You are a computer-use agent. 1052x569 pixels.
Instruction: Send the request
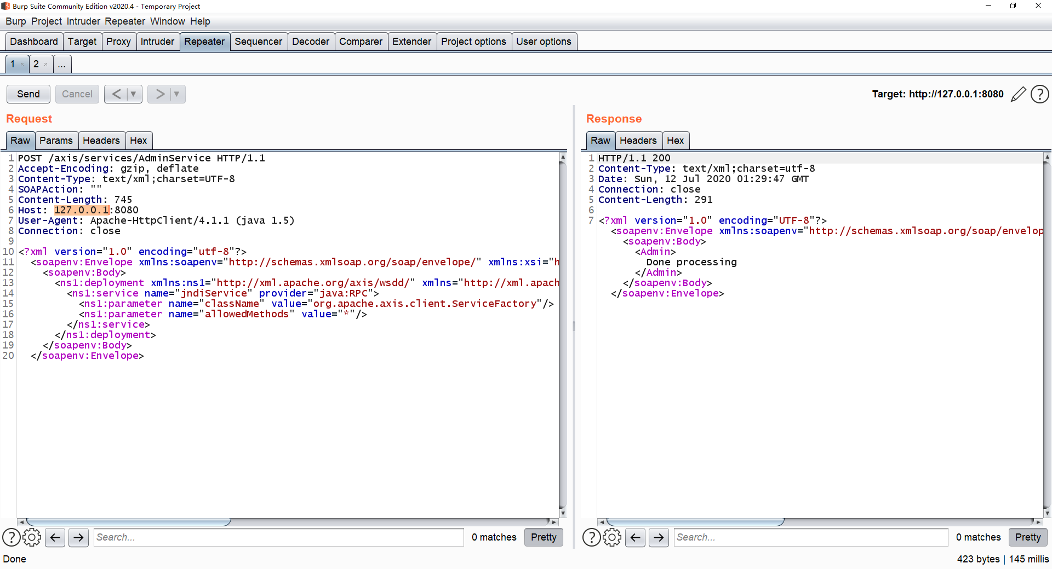28,94
